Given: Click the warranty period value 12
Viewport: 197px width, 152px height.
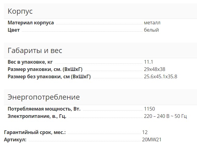Looking at the screenshot, I should tap(145, 133).
